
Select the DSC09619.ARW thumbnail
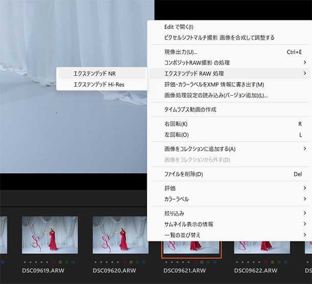click(50, 235)
